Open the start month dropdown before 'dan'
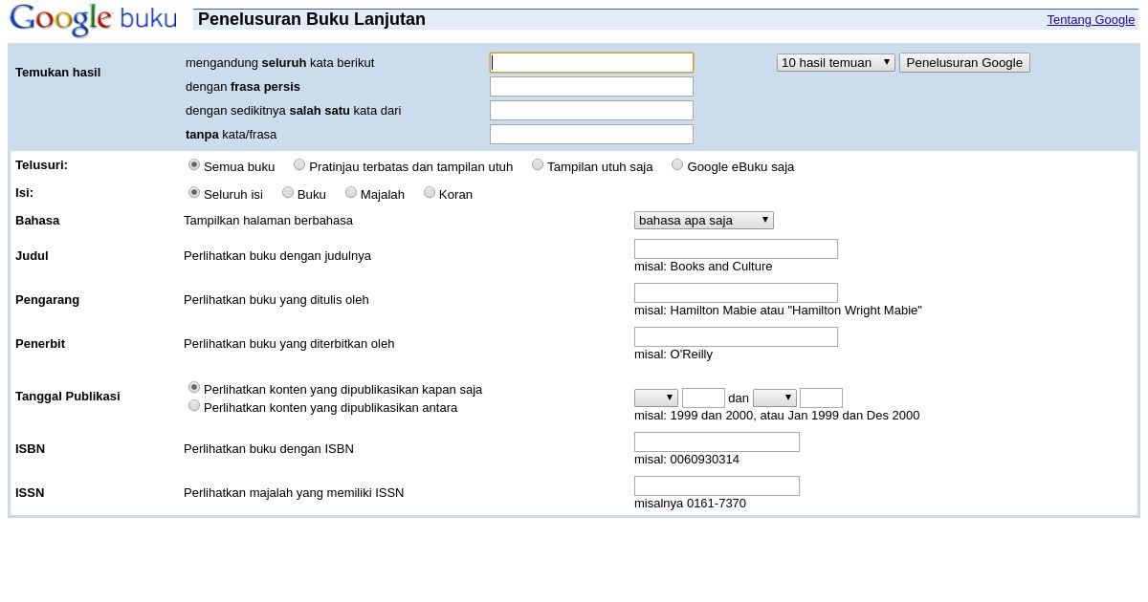The height and width of the screenshot is (602, 1148). (656, 398)
